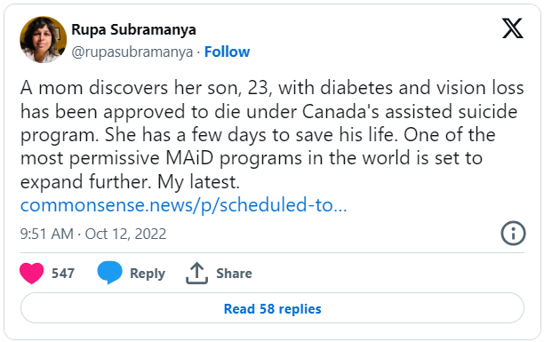Like the tweet with the pink heart icon
The width and height of the screenshot is (544, 342).
(x=32, y=273)
